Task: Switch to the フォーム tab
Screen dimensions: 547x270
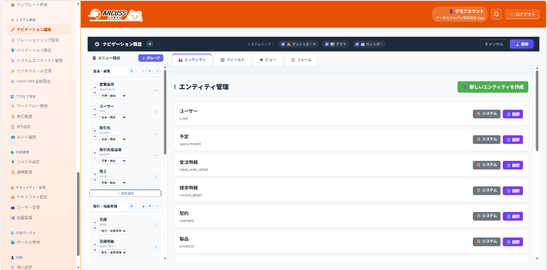Action: pyautogui.click(x=301, y=60)
